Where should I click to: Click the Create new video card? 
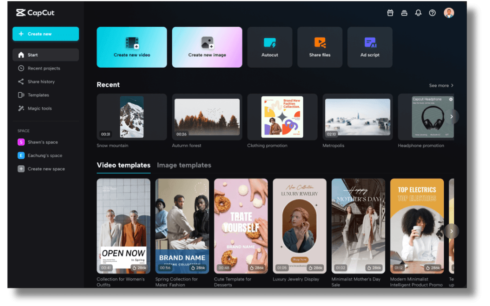[132, 47]
